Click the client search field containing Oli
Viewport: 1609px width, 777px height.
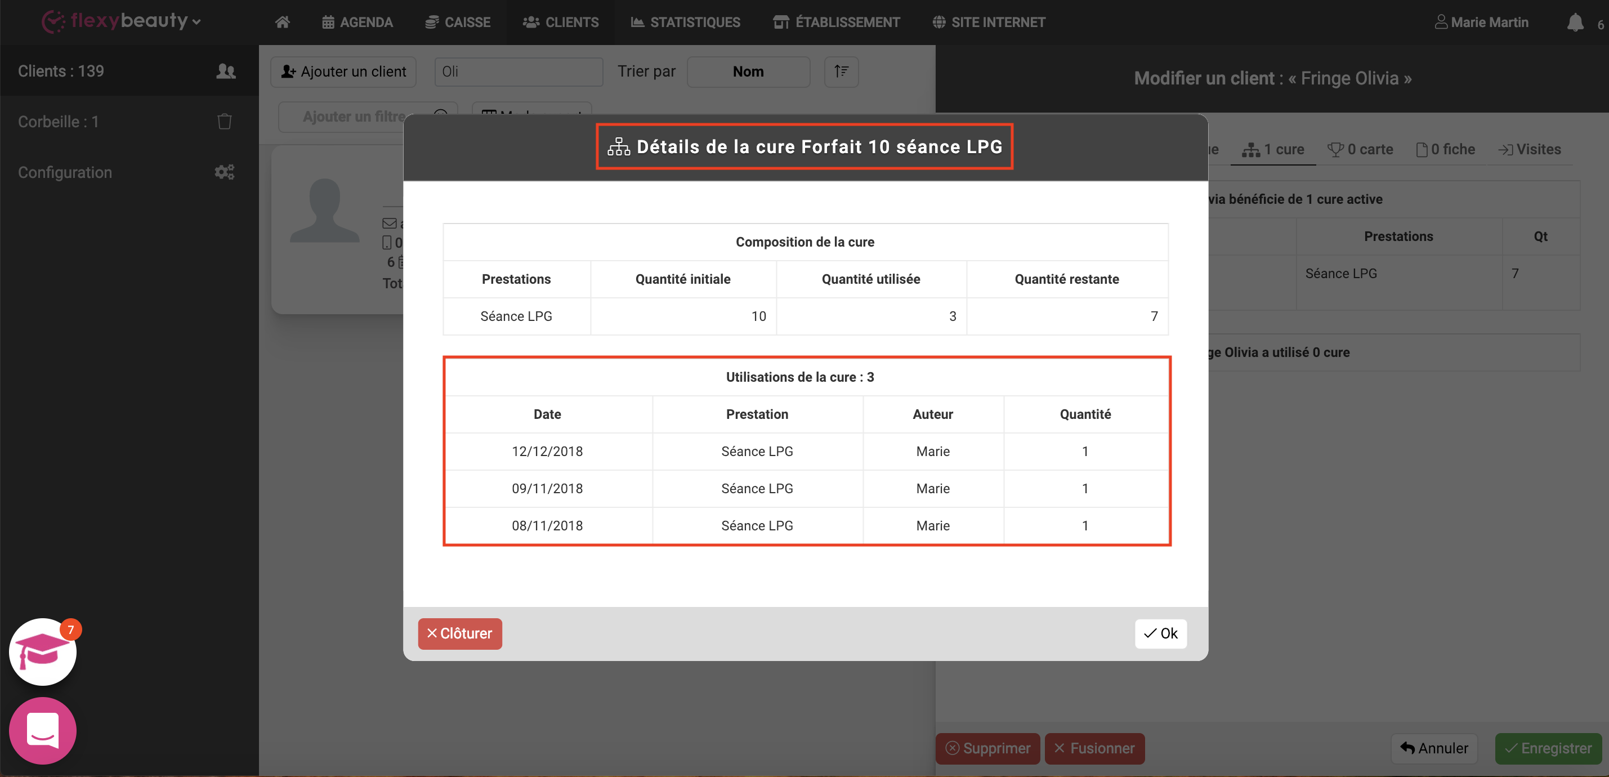point(519,71)
